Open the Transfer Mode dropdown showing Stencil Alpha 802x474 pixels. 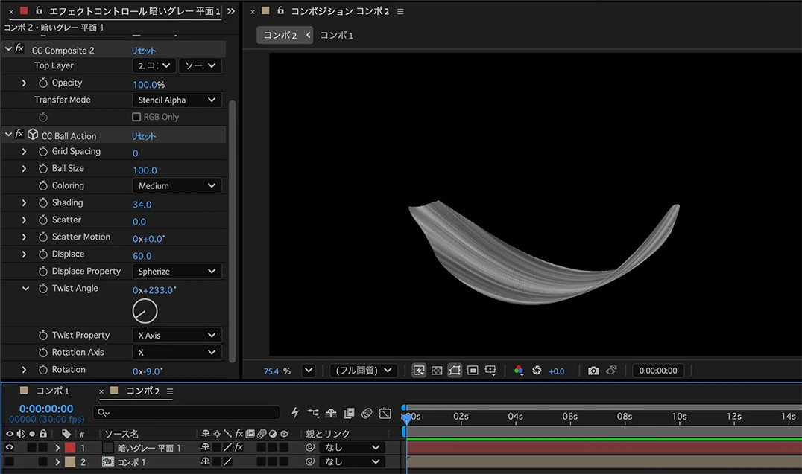click(177, 100)
